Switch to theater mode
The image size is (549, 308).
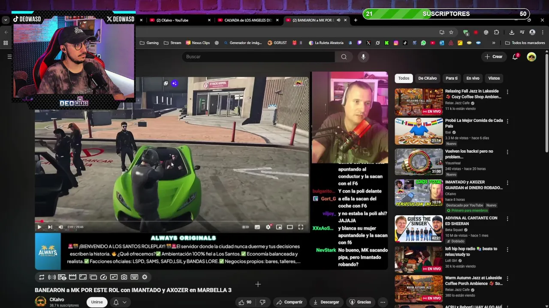click(x=290, y=227)
